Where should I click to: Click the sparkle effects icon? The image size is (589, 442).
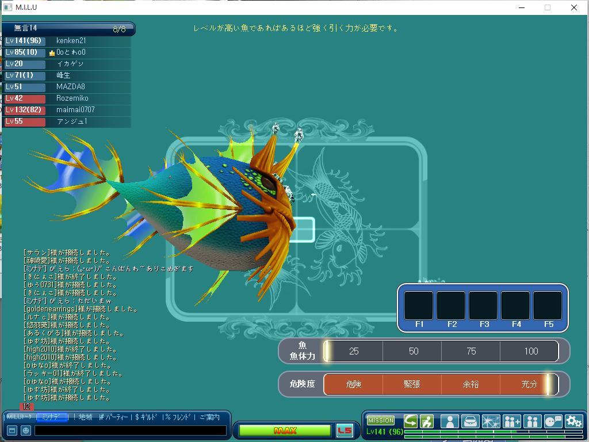point(491,422)
